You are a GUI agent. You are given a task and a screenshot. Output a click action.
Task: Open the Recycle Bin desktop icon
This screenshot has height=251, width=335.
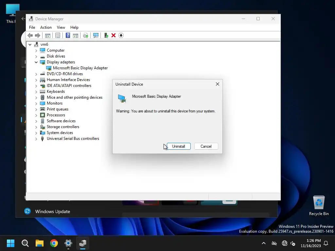(x=319, y=206)
